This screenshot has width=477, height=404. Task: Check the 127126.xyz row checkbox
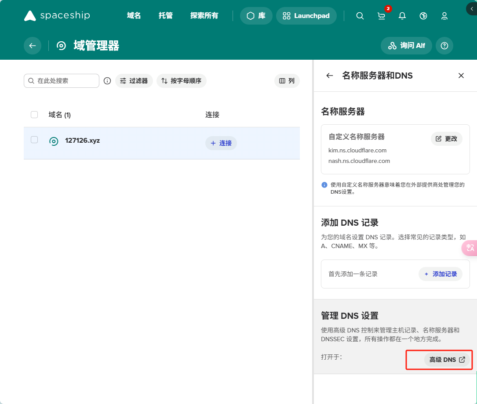pos(34,140)
